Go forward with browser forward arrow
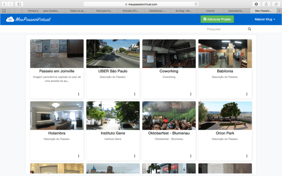The width and height of the screenshot is (282, 176). click(x=10, y=4)
